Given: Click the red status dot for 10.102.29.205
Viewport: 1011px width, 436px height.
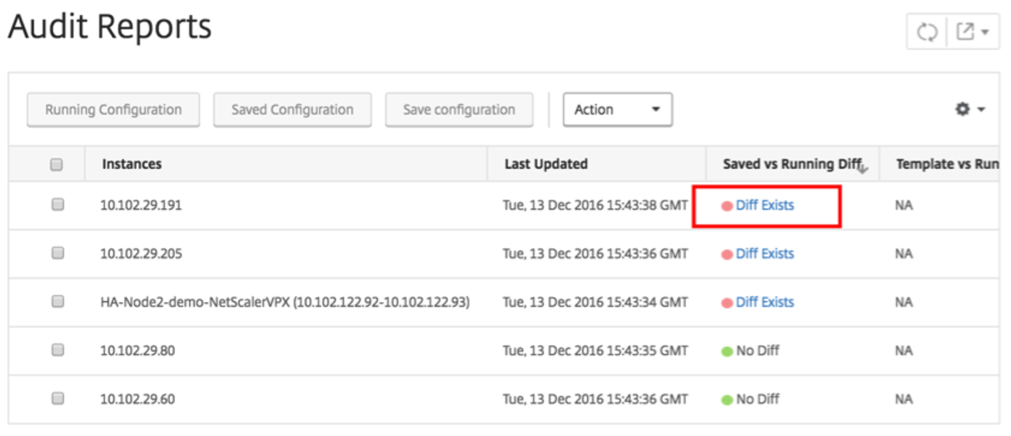Looking at the screenshot, I should (726, 255).
